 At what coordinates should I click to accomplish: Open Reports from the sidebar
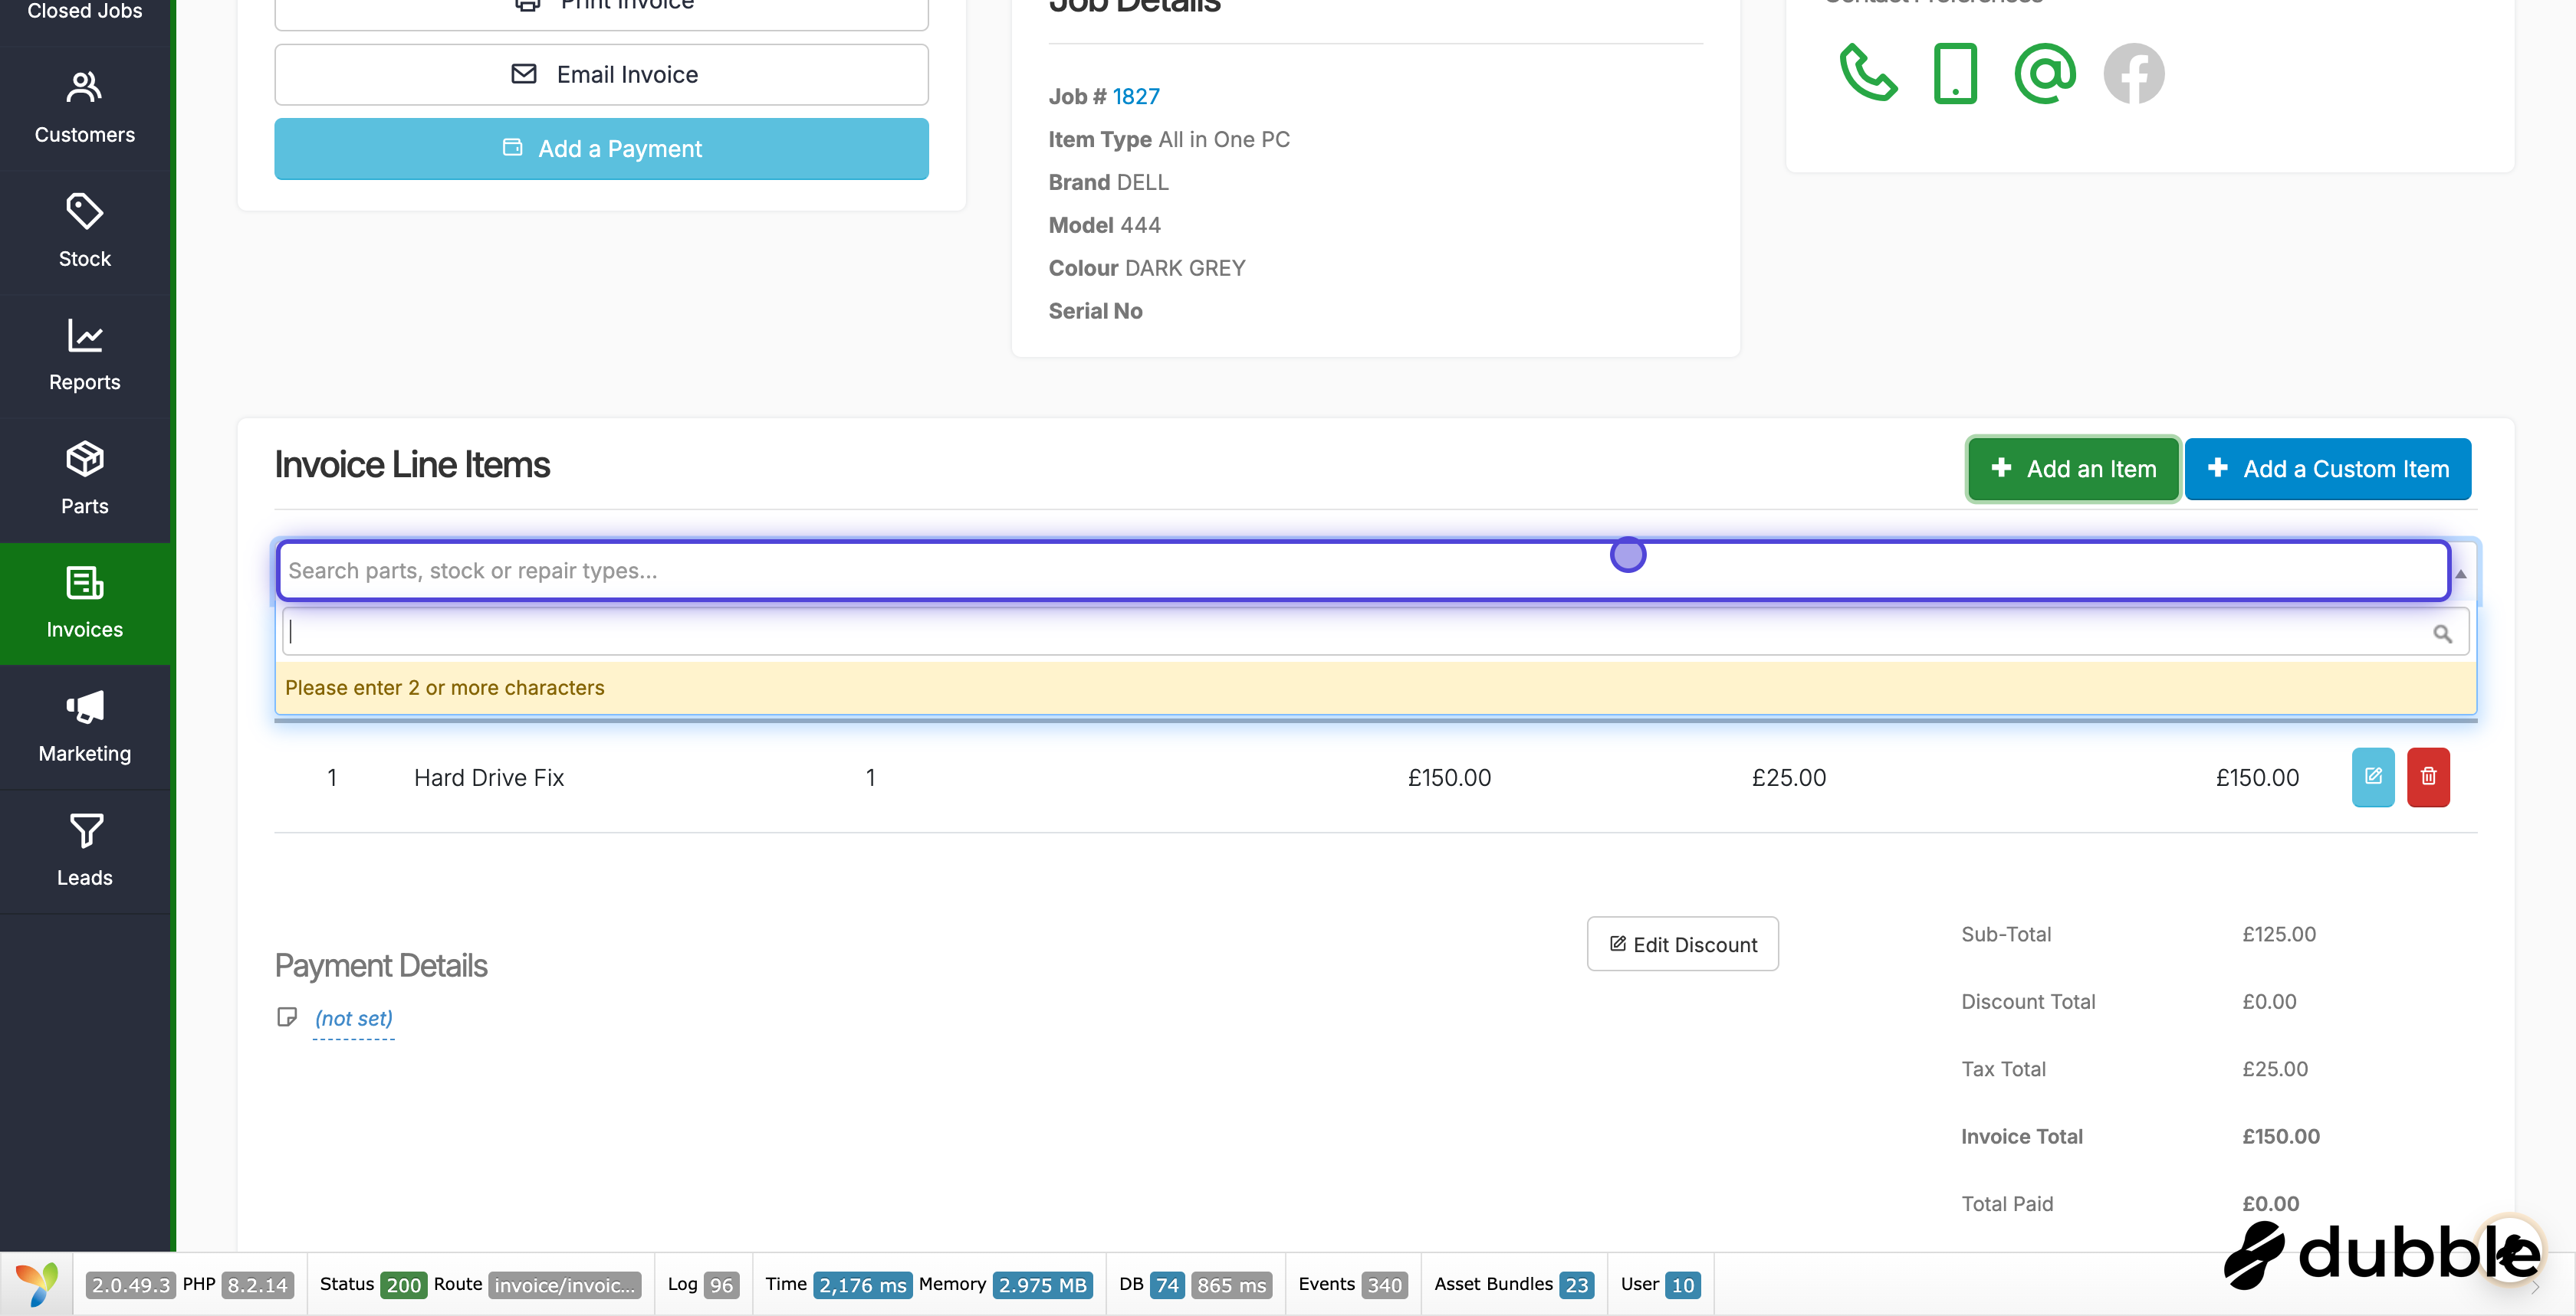[85, 355]
